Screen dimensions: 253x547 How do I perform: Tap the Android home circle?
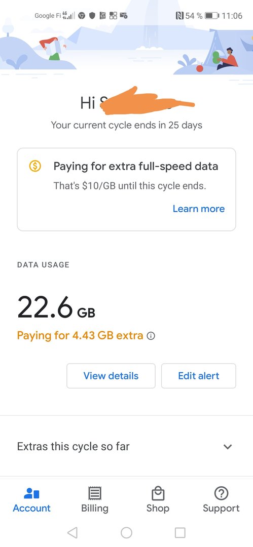[127, 532]
